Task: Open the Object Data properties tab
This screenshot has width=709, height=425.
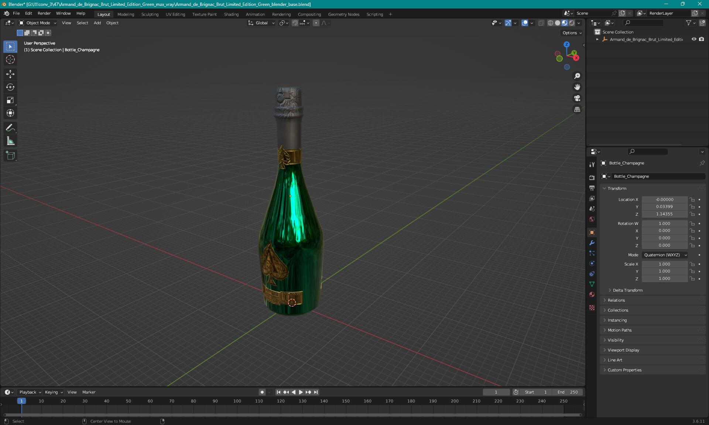Action: coord(592,284)
